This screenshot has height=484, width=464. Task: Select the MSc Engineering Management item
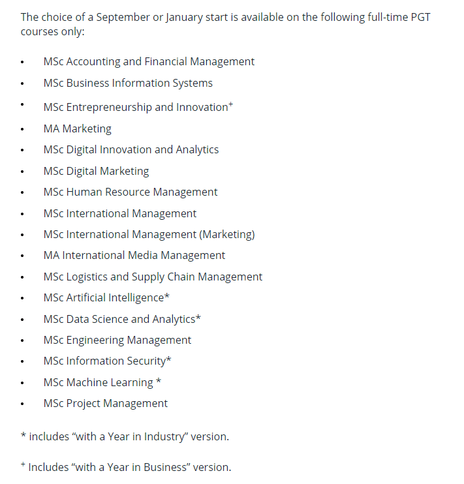pos(117,340)
